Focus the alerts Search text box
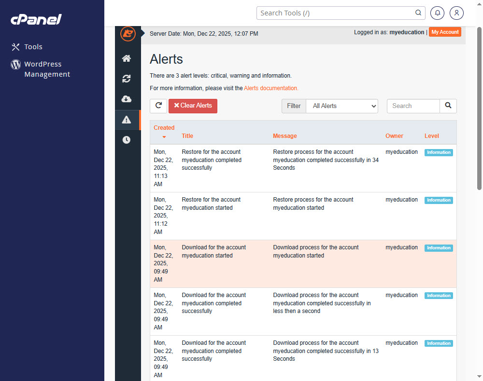The height and width of the screenshot is (381, 483). pos(413,106)
